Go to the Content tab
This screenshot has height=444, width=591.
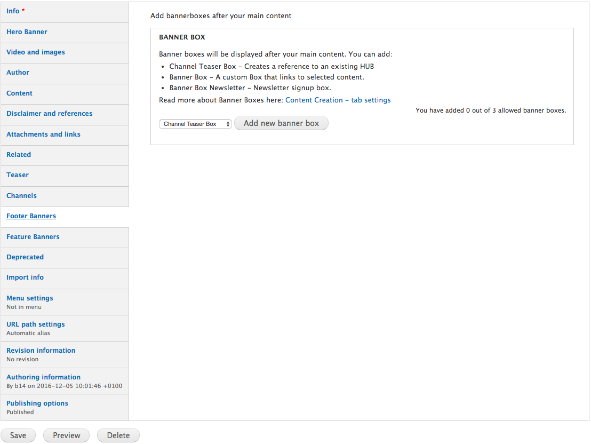[19, 93]
